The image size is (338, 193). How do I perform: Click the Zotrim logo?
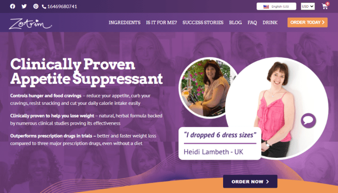click(x=30, y=24)
